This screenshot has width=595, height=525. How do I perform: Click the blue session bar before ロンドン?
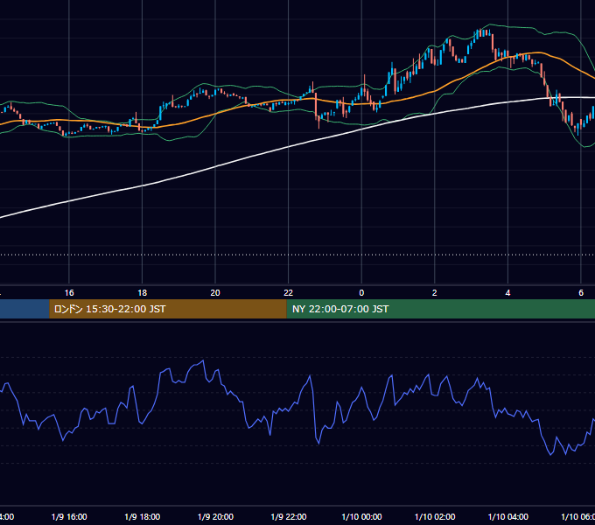24,309
